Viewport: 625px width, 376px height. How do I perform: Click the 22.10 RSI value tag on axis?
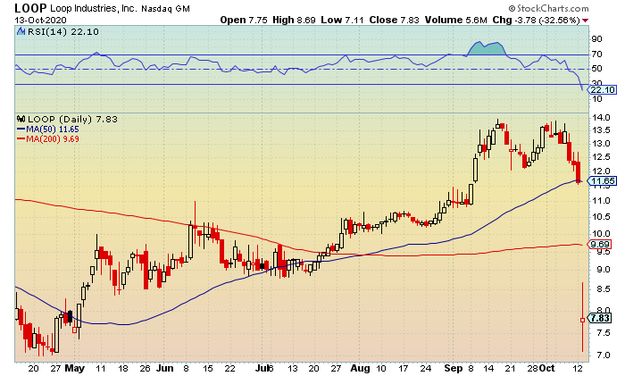[603, 89]
